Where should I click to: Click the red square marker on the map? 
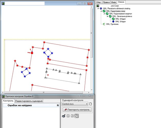[32, 53]
